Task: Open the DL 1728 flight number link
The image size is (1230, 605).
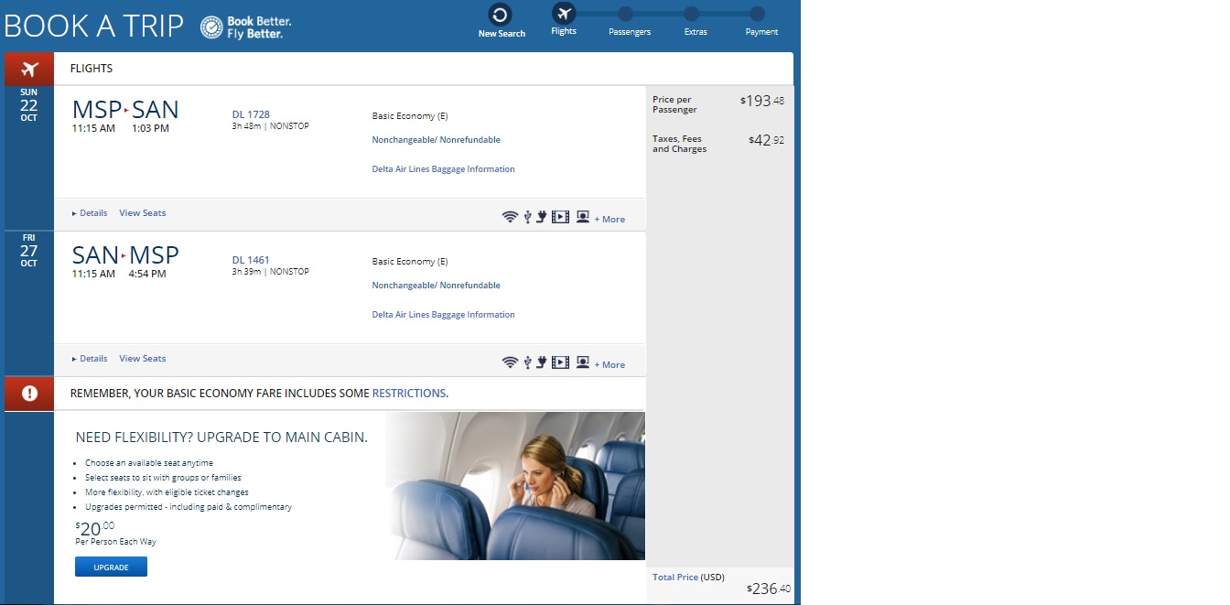Action: [x=251, y=114]
